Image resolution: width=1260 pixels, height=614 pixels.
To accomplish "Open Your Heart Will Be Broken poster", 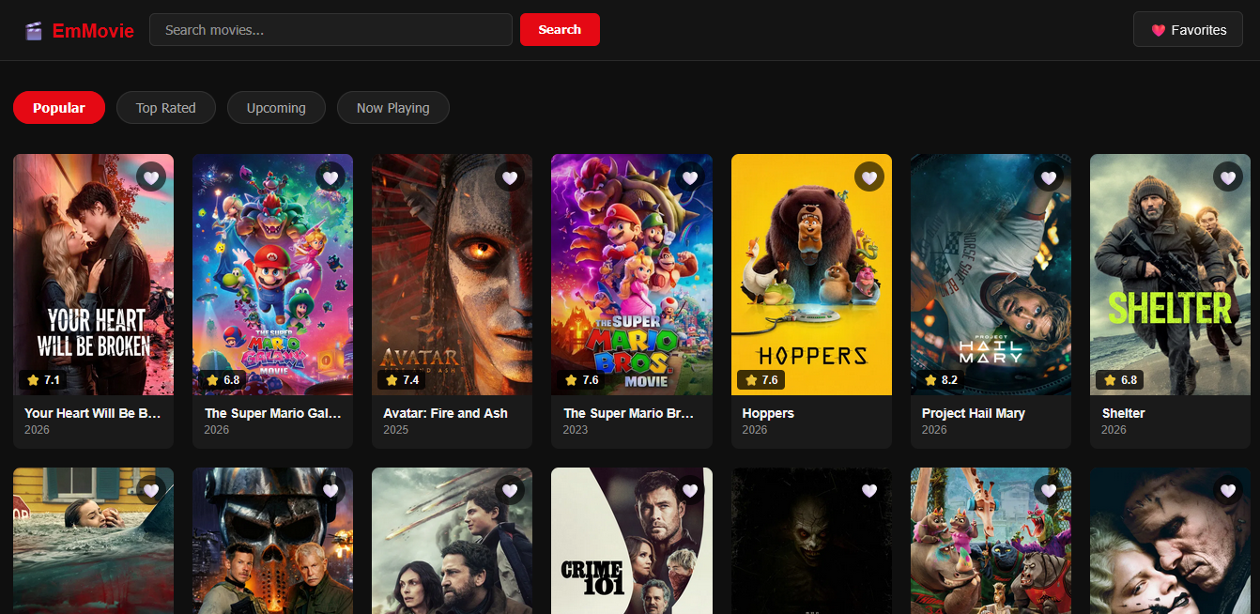I will click(x=93, y=274).
